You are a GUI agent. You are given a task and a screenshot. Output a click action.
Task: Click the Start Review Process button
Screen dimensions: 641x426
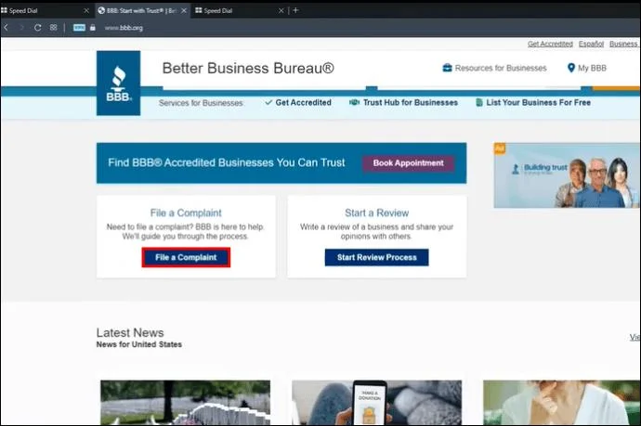pyautogui.click(x=377, y=257)
